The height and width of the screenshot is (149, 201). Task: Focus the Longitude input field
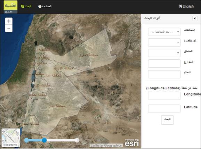click(164, 96)
